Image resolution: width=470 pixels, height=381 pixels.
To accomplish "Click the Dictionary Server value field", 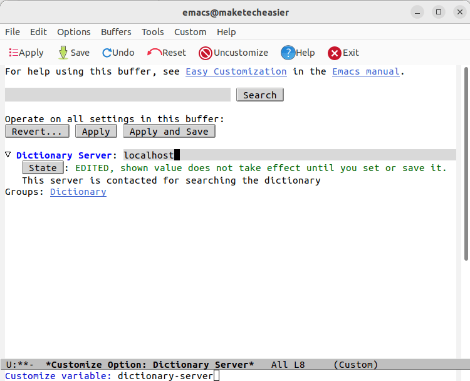I will coord(290,155).
